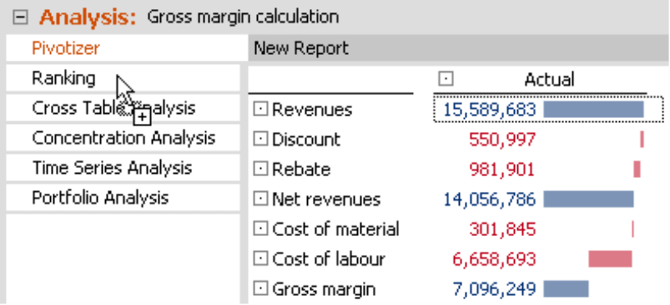Expand the Rebate row box icon
Image resolution: width=670 pixels, height=305 pixels.
click(260, 169)
